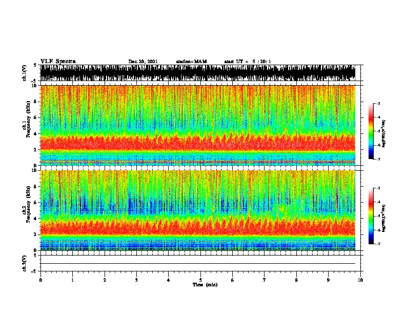Click the "station=MAM" header label

[x=191, y=62]
